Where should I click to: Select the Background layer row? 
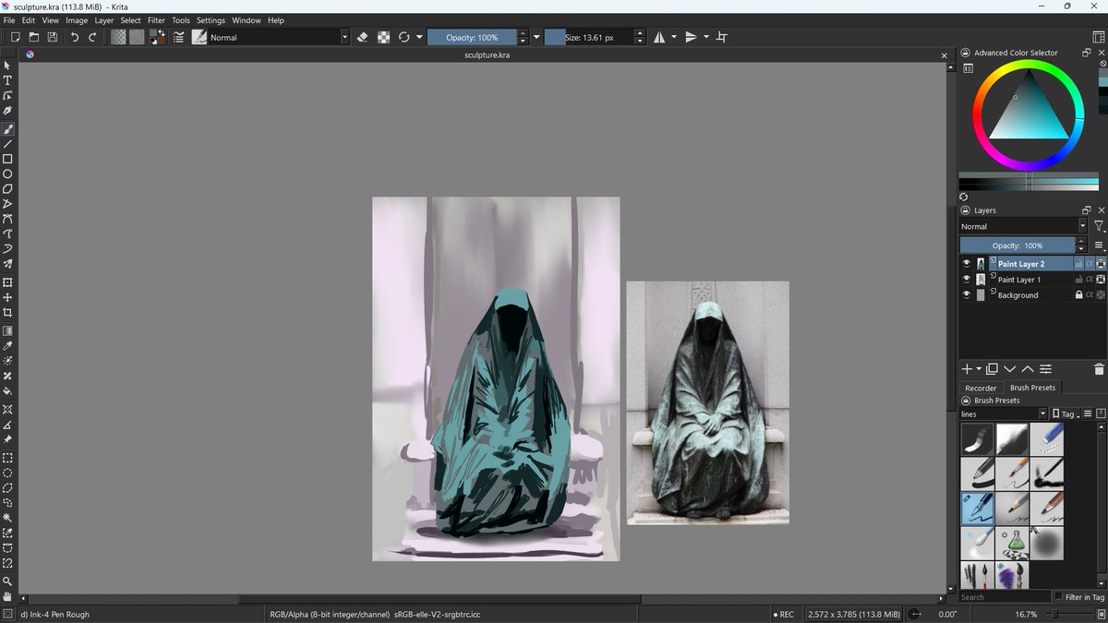pos(1032,295)
